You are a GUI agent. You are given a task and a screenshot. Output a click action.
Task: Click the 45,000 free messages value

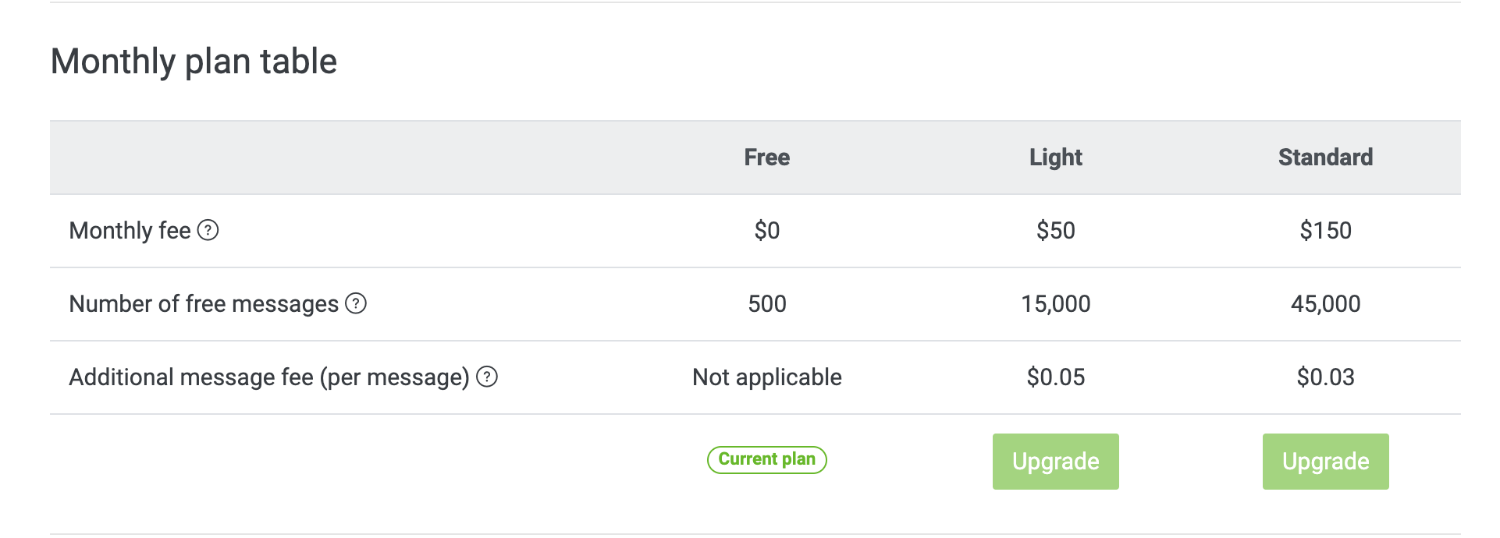click(x=1325, y=304)
